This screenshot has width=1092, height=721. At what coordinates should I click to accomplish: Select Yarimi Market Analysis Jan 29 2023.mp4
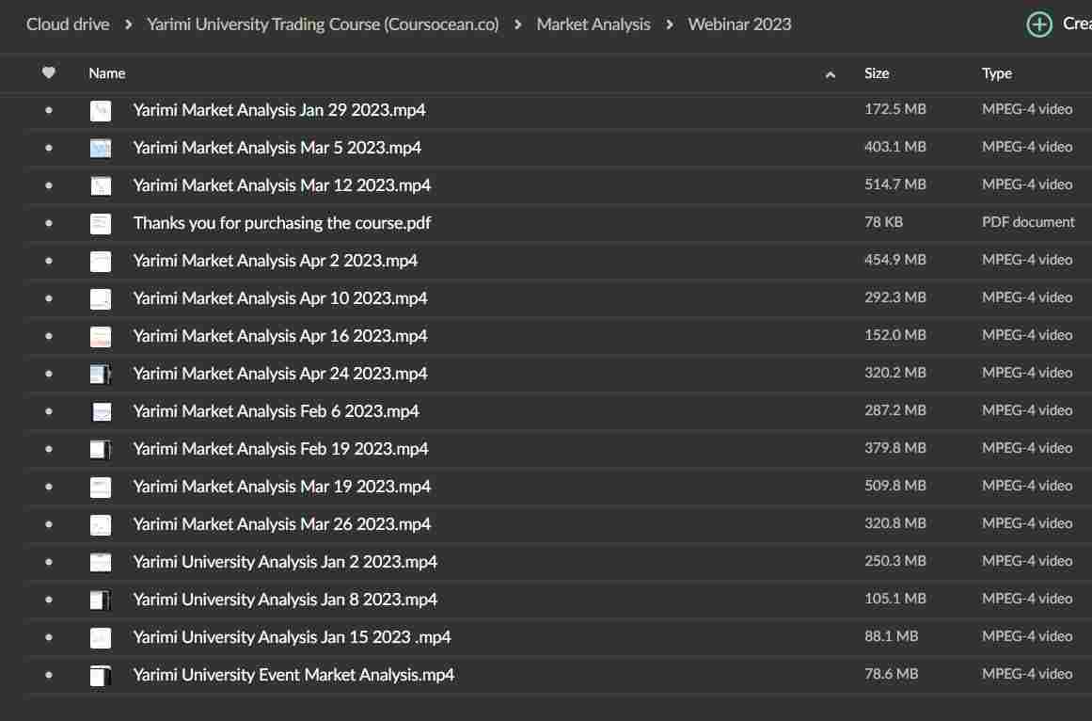coord(279,110)
